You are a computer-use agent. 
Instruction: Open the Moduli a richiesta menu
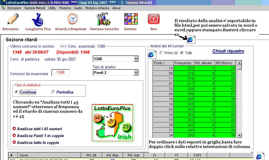(x=97, y=8)
